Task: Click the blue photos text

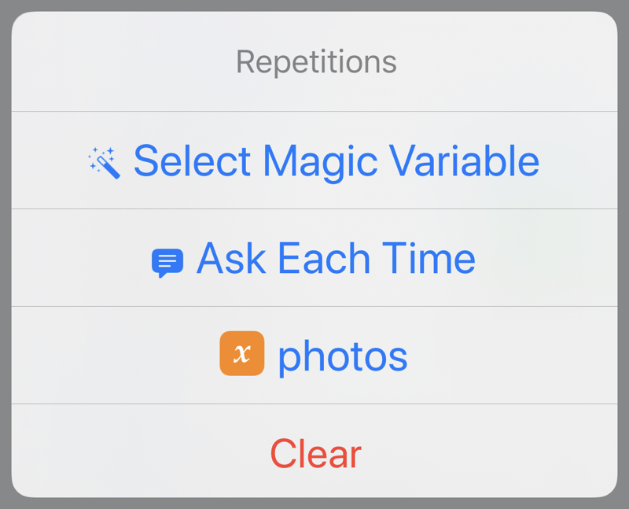Action: (x=343, y=357)
